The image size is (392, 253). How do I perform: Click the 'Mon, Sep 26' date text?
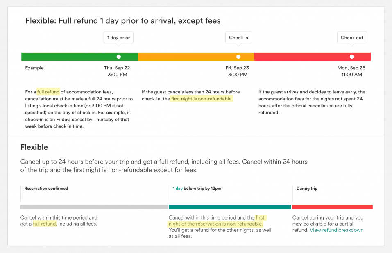tap(351, 68)
